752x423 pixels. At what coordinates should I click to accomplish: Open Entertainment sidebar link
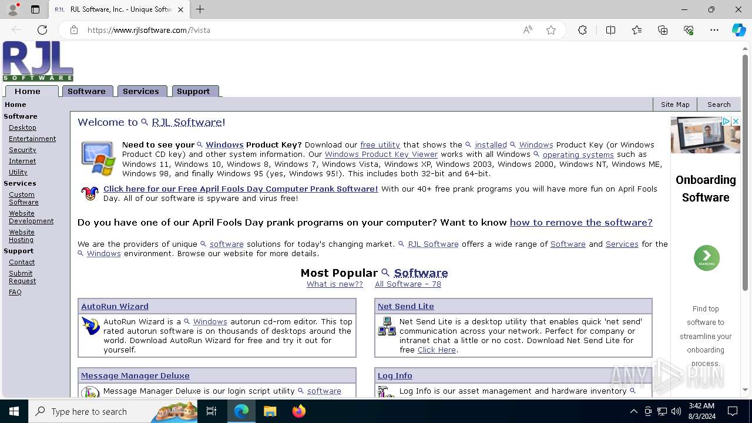point(32,139)
